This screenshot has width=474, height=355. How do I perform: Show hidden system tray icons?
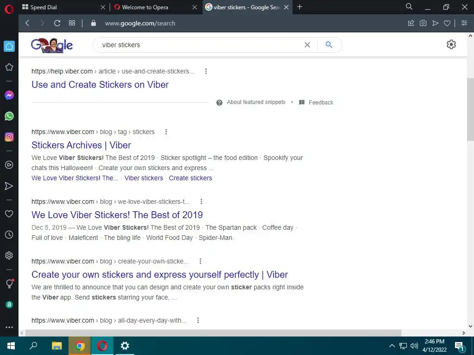392,346
